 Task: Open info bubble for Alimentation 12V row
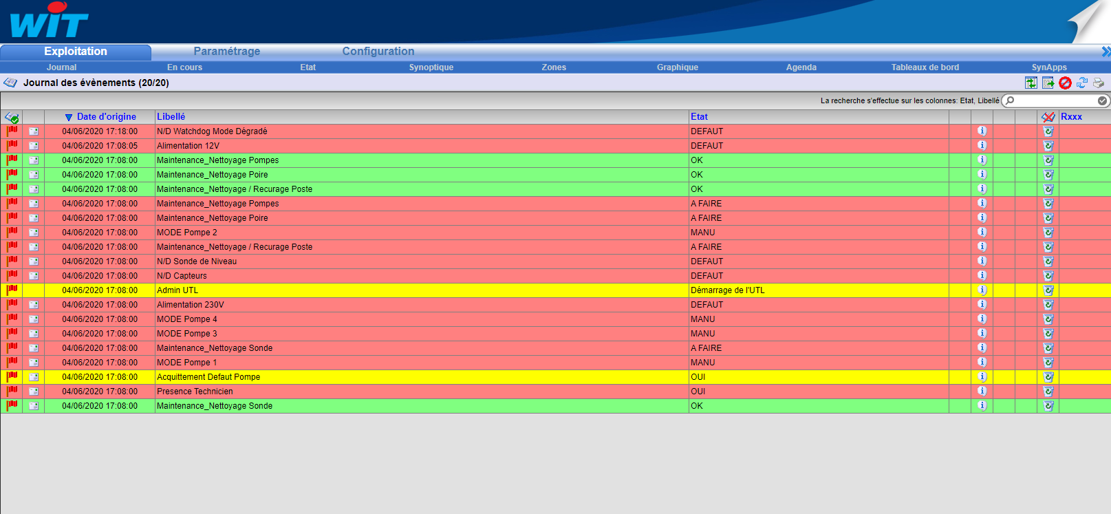(x=982, y=145)
